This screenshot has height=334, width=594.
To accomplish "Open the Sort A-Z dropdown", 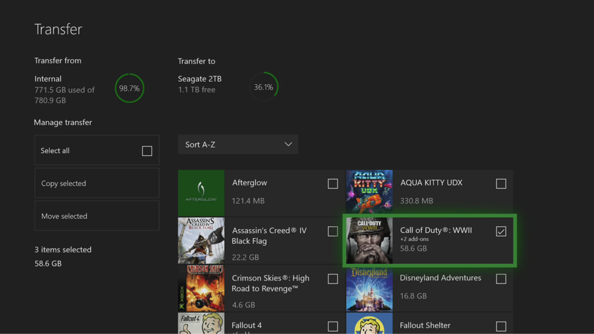I will 238,144.
